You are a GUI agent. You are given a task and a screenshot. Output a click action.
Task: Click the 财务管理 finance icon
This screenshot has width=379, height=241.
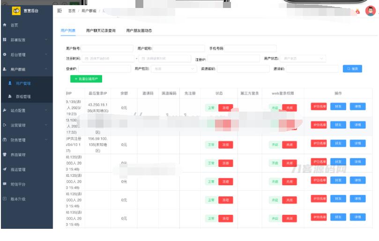(5, 140)
